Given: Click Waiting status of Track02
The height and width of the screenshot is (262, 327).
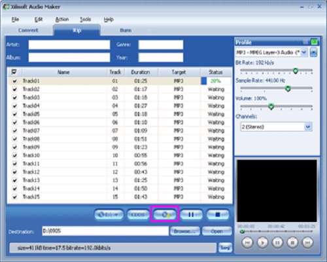Looking at the screenshot, I should pyautogui.click(x=216, y=89).
